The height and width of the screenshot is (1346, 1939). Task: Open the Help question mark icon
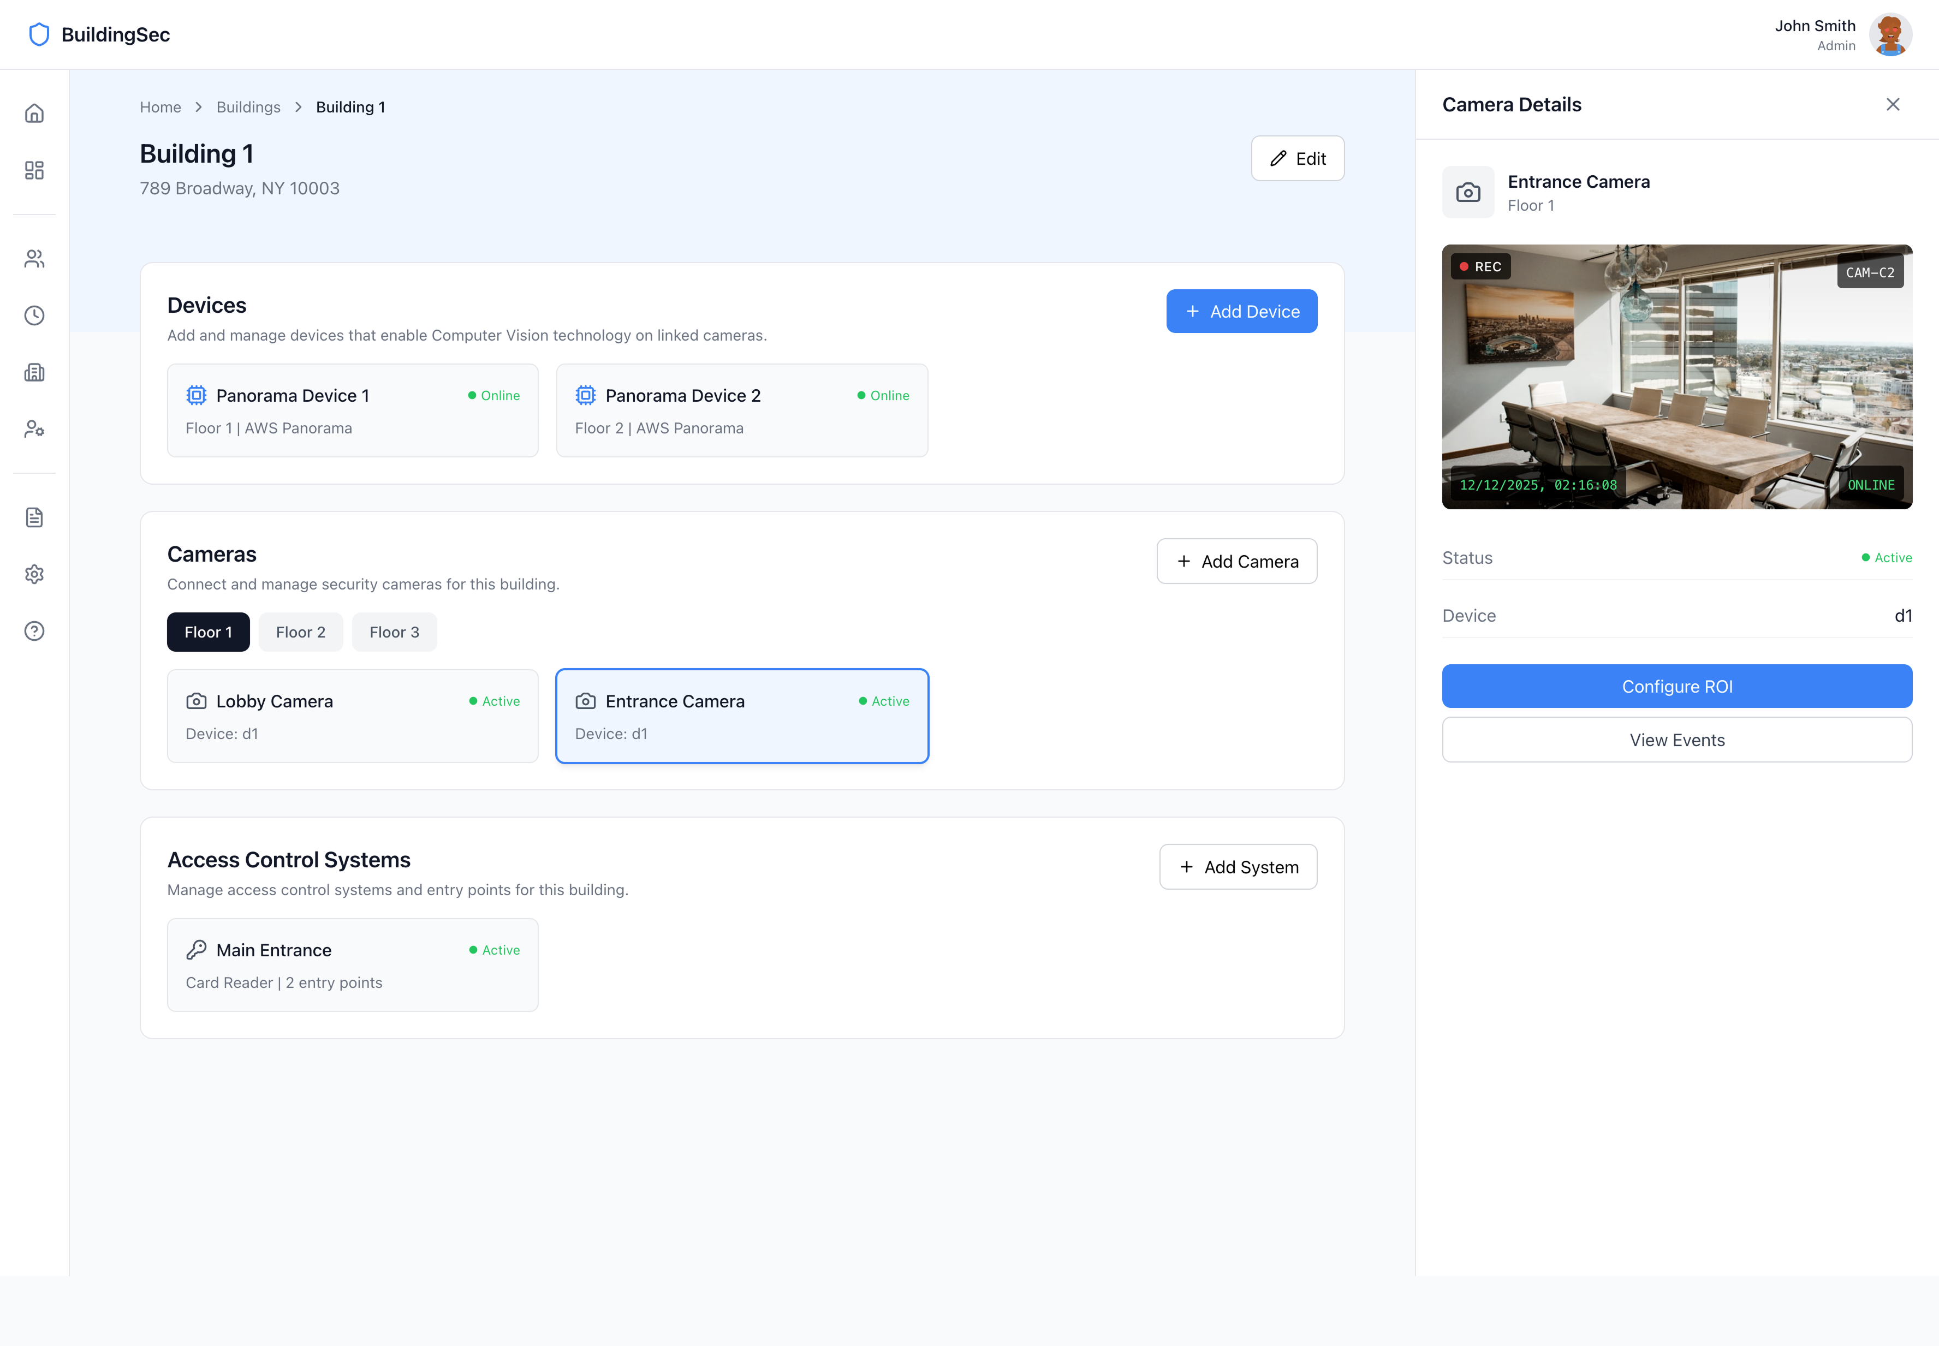pyautogui.click(x=34, y=631)
